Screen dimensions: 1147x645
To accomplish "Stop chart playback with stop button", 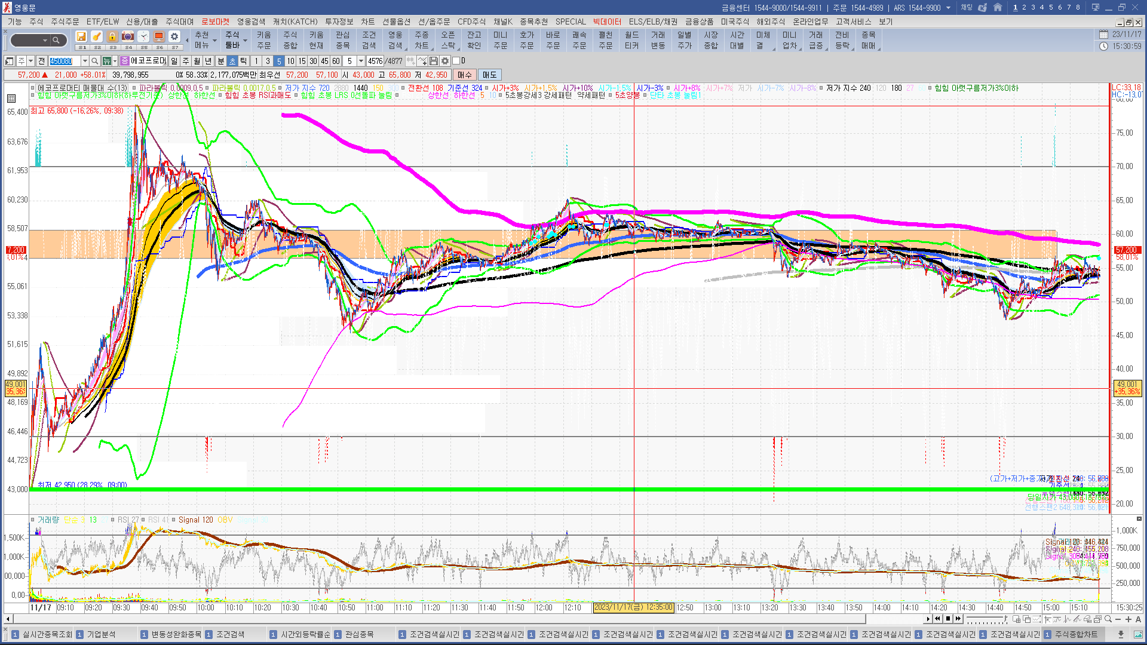I will pos(948,619).
